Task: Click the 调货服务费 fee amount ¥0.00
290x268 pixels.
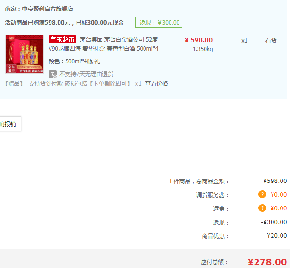Action: point(279,195)
